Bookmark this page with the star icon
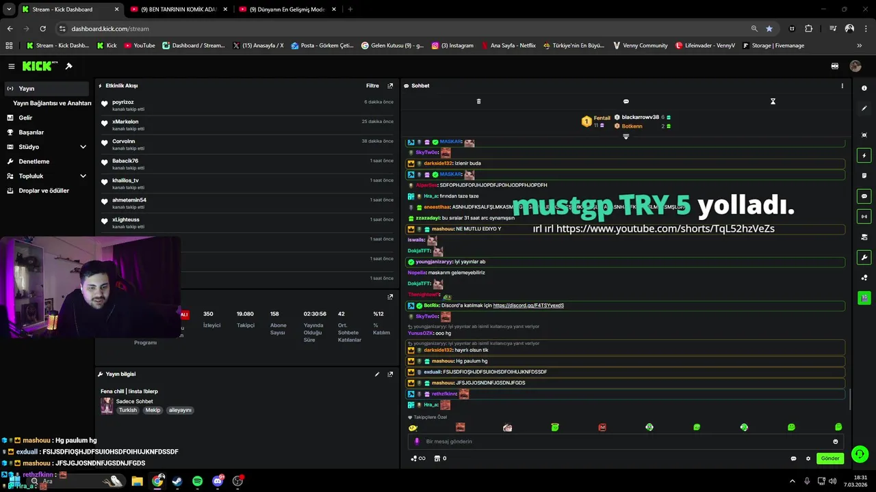This screenshot has height=492, width=876. click(x=769, y=29)
